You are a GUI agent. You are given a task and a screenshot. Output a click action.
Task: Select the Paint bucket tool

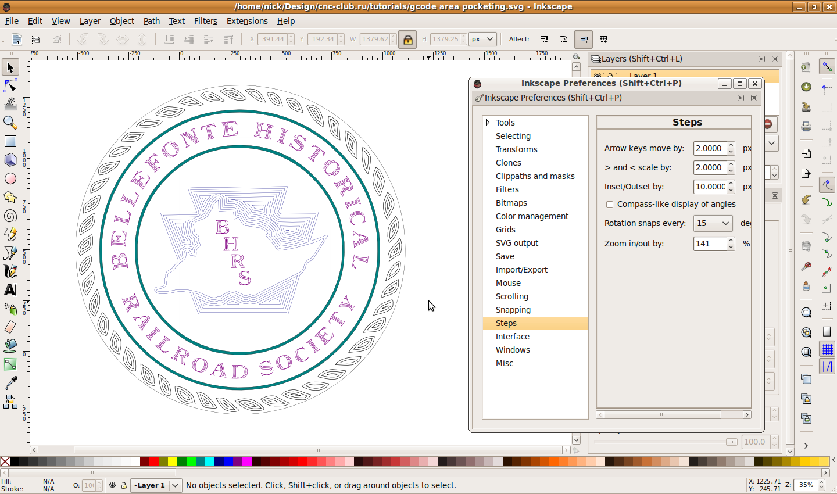tap(10, 346)
